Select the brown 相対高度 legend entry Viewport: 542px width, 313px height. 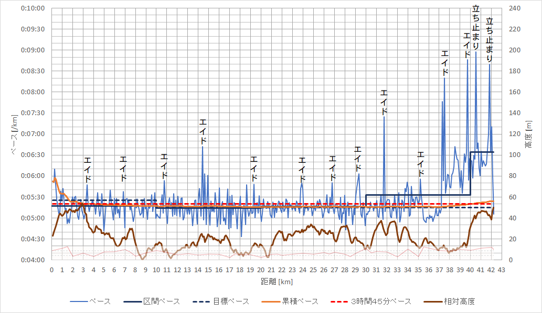(449, 301)
